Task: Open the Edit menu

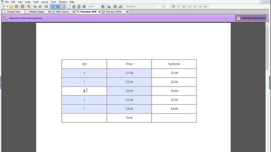Action: pos(13,2)
